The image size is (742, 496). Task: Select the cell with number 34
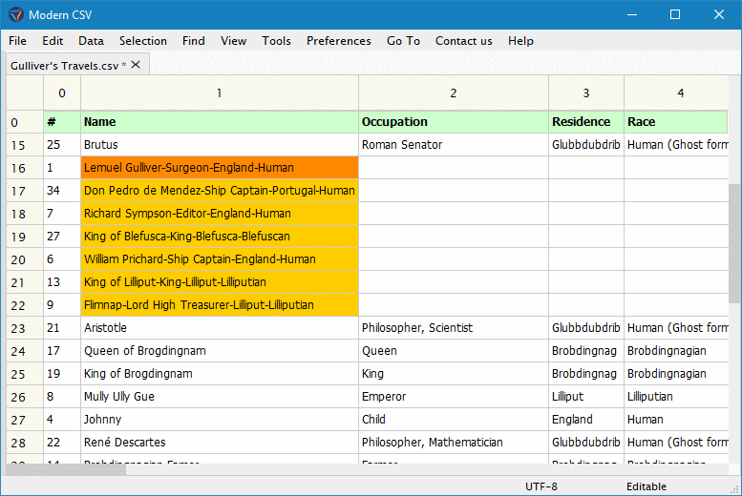[62, 191]
